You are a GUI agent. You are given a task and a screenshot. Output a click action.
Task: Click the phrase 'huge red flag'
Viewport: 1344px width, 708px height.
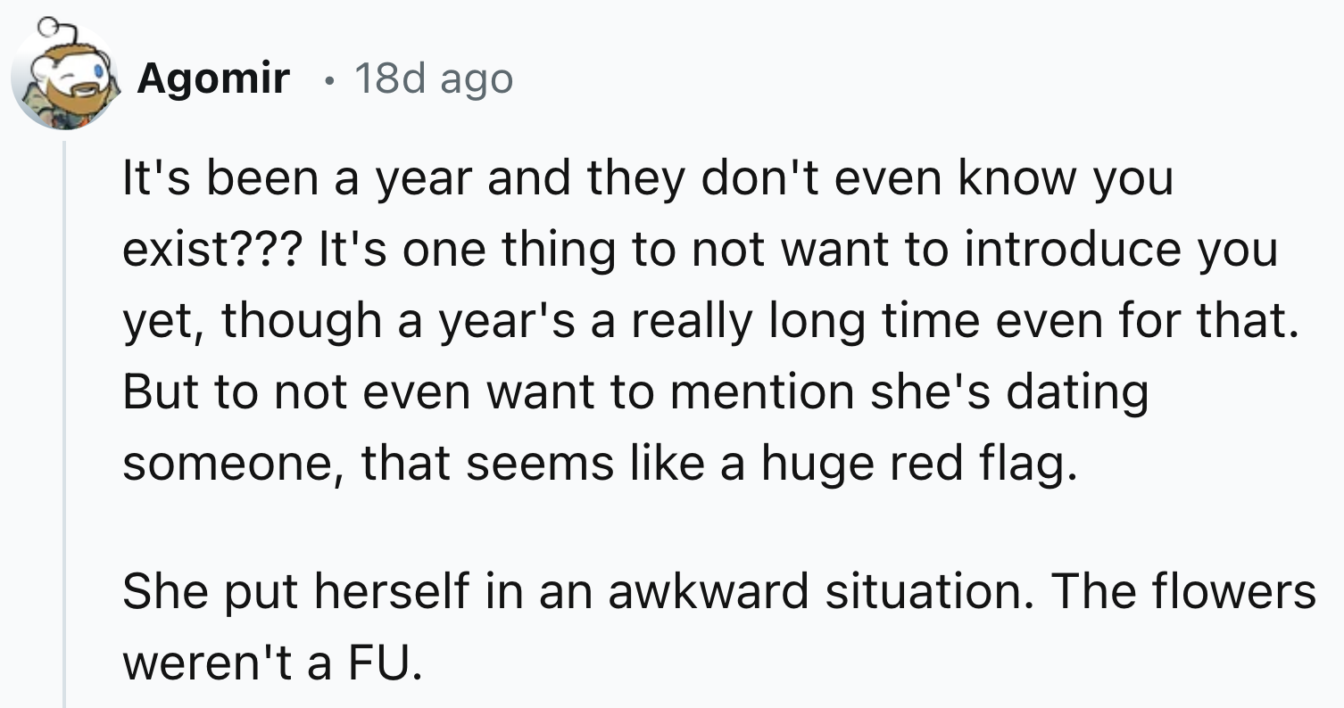pos(912,465)
